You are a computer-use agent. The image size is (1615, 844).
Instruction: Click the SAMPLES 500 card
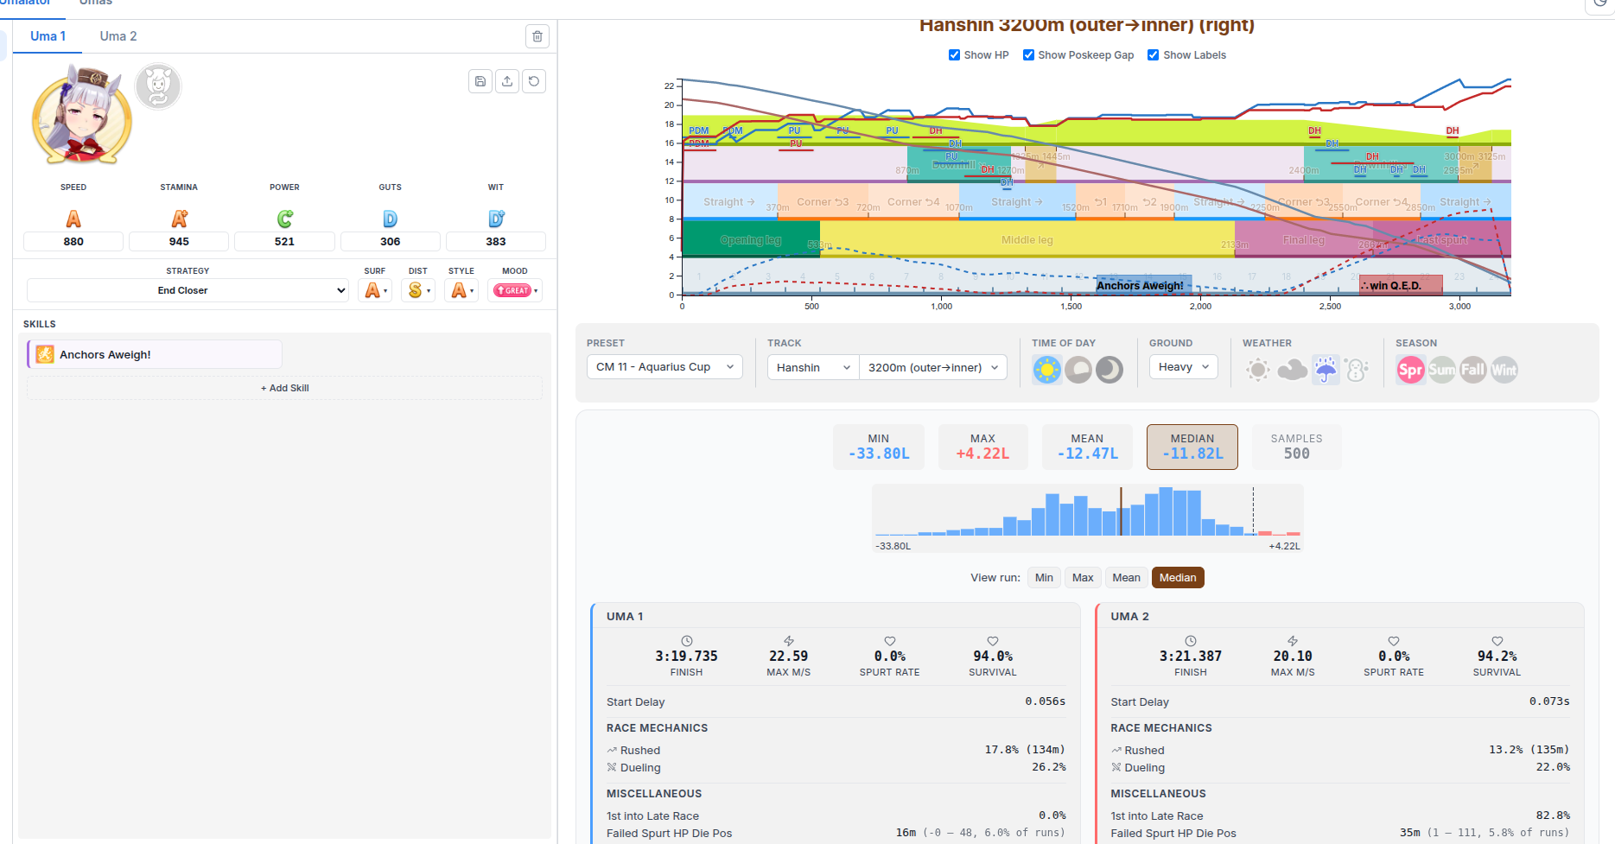[1296, 447]
